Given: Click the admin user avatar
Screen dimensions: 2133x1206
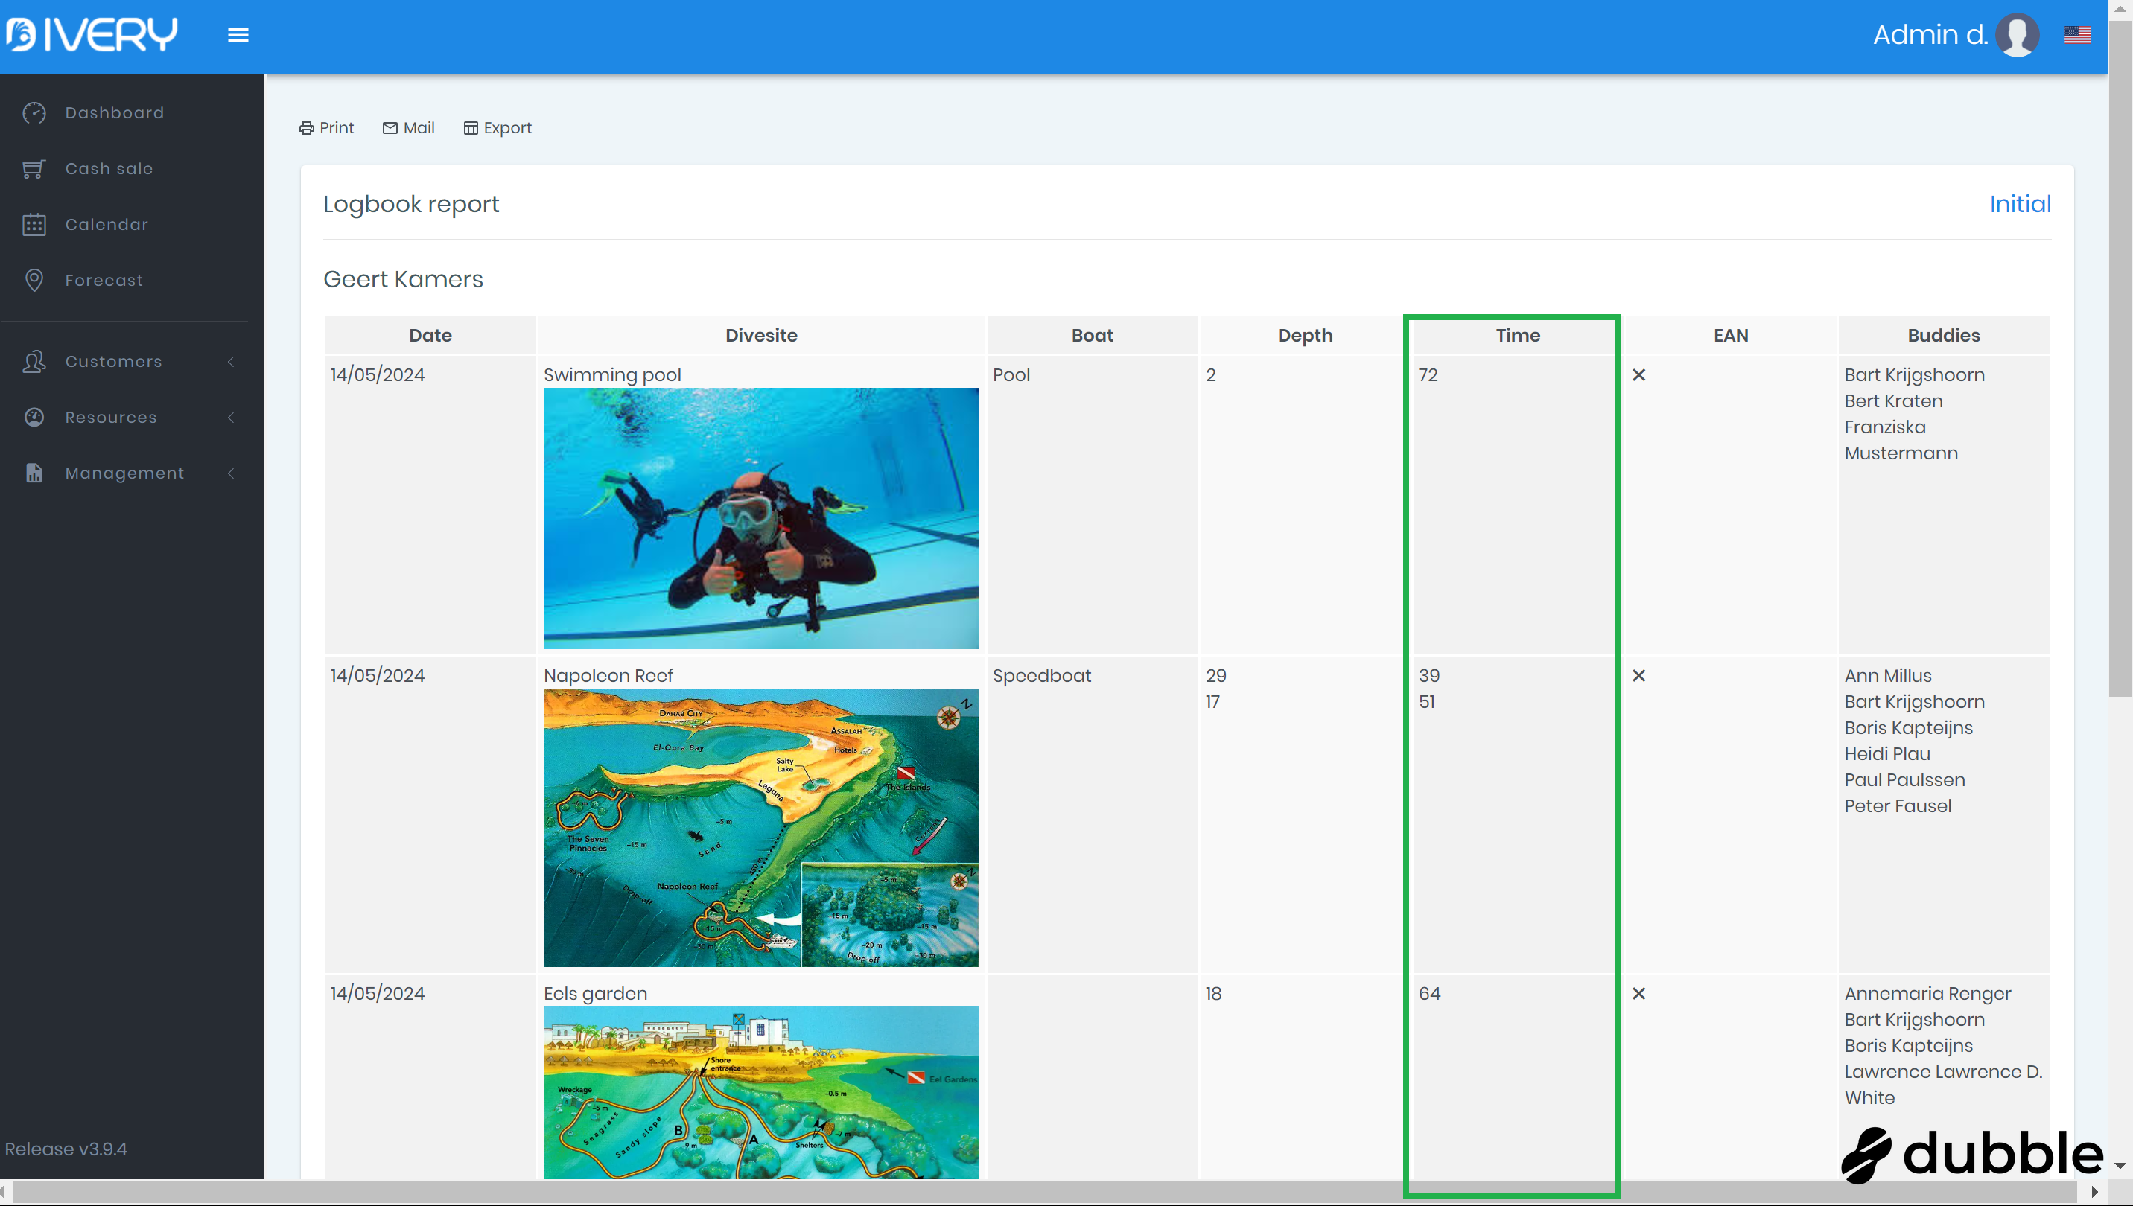Looking at the screenshot, I should coord(2016,35).
